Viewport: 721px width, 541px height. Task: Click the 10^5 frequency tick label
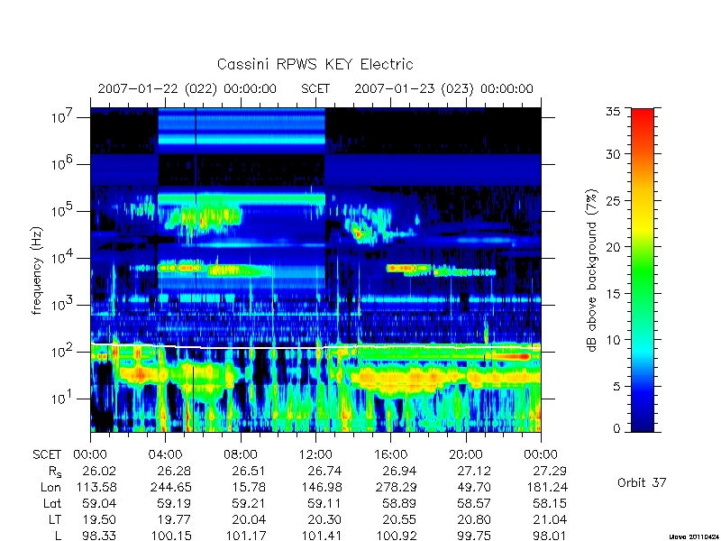[x=63, y=211]
